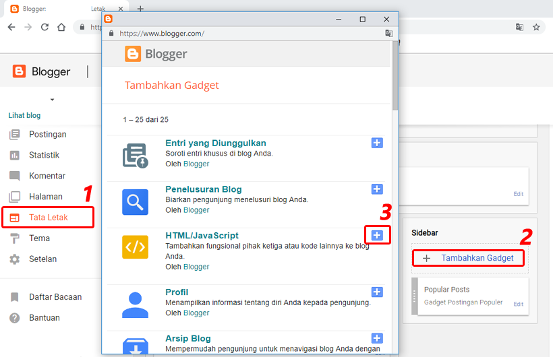This screenshot has width=553, height=357.
Task: Click Edit link above the Sidebar section
Action: coord(519,194)
